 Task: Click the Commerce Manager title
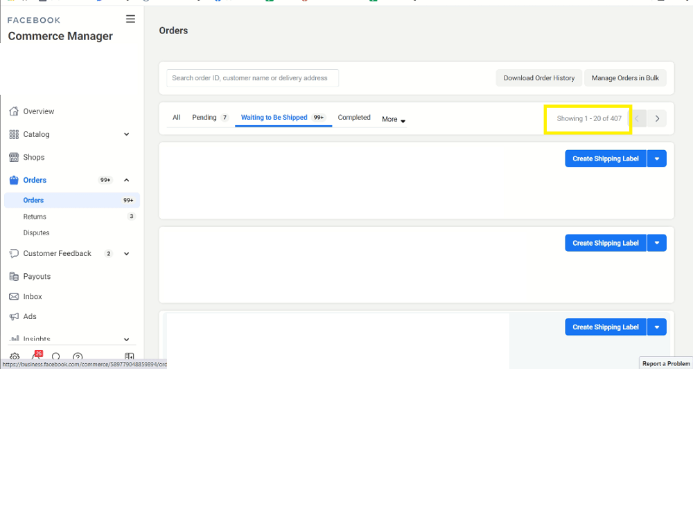(60, 36)
